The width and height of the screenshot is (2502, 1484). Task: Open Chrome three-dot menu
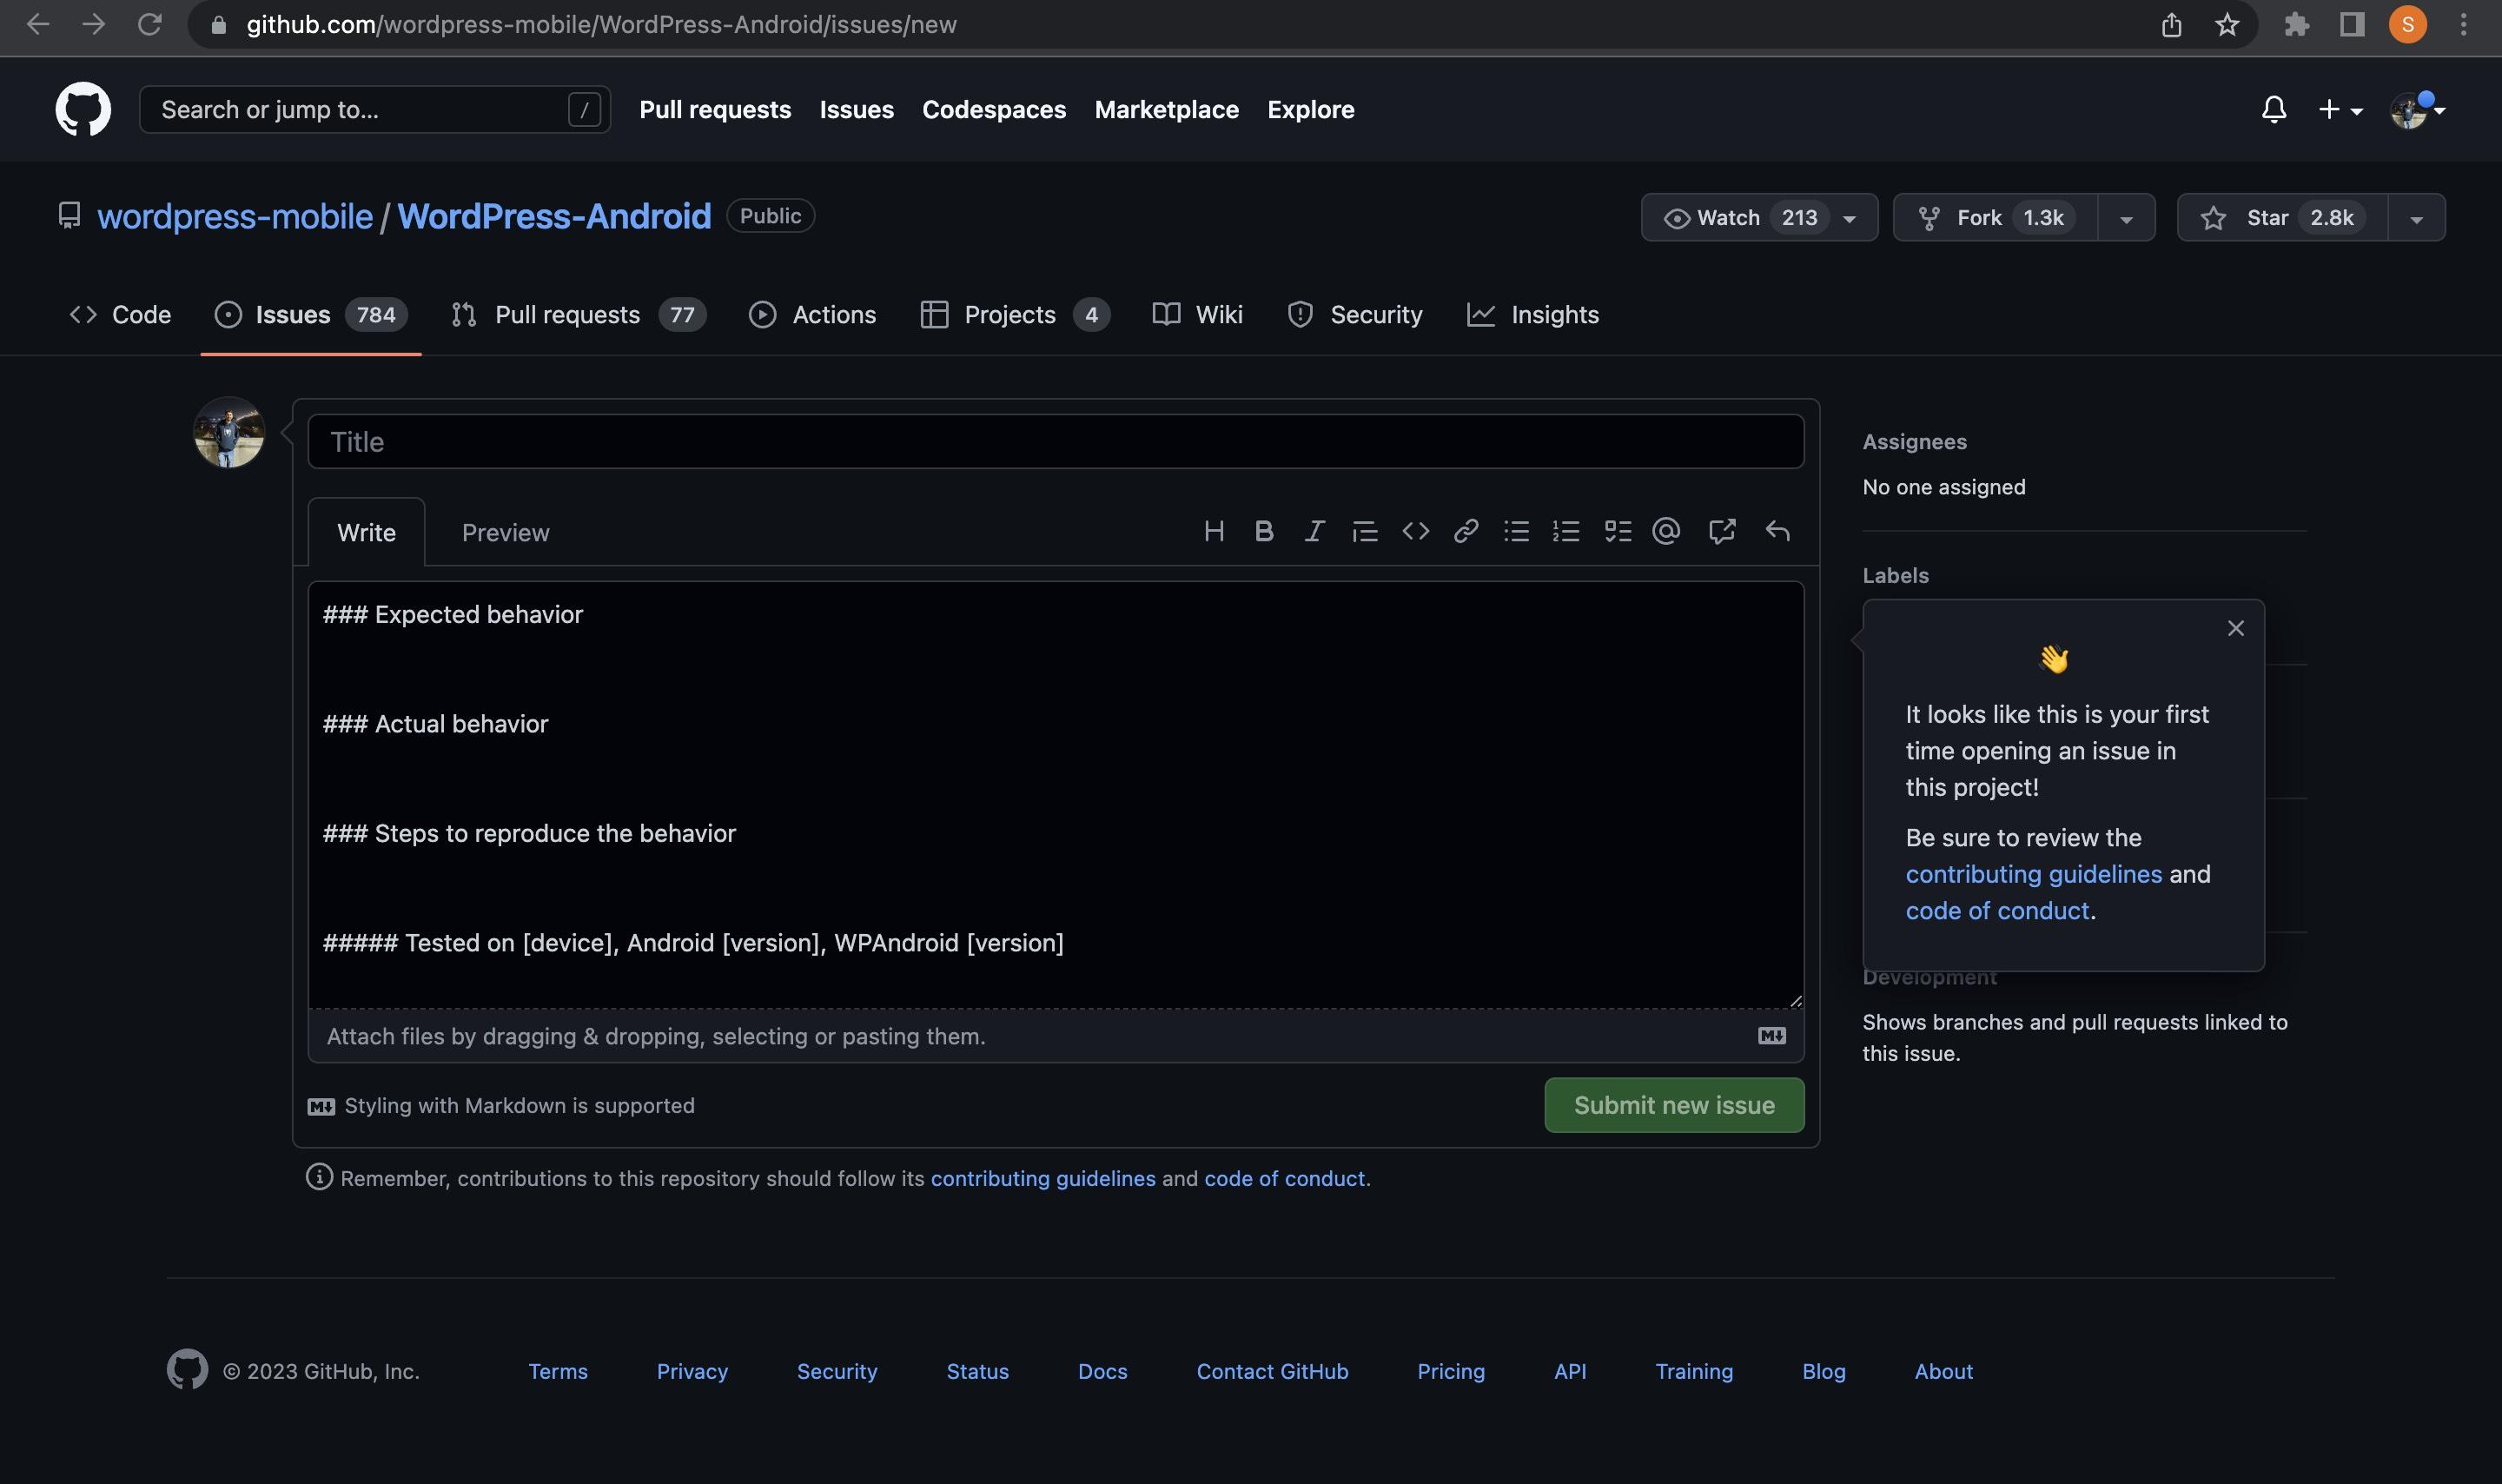click(x=2463, y=24)
